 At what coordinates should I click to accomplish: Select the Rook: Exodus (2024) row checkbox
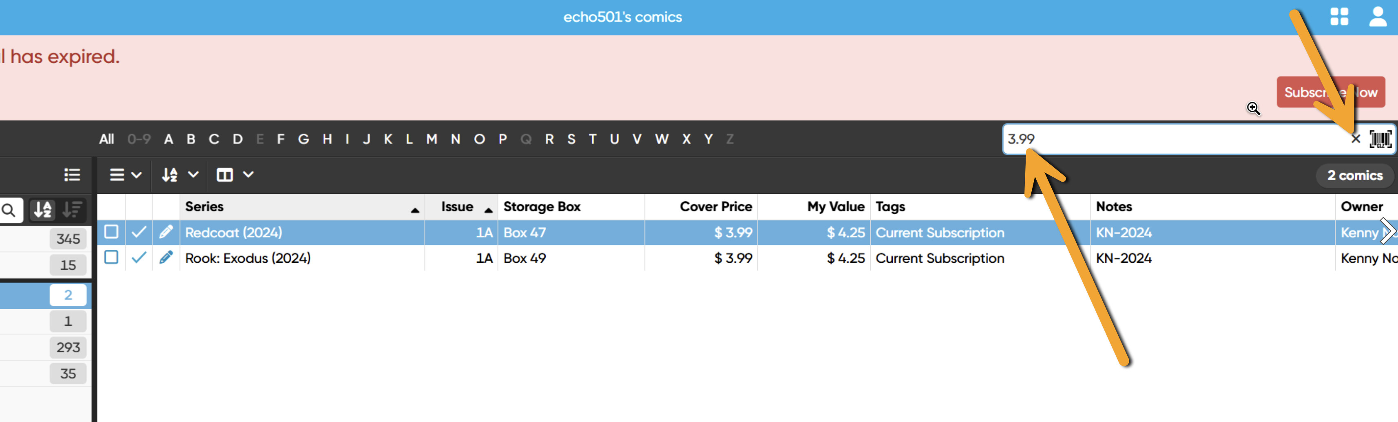pyautogui.click(x=111, y=257)
